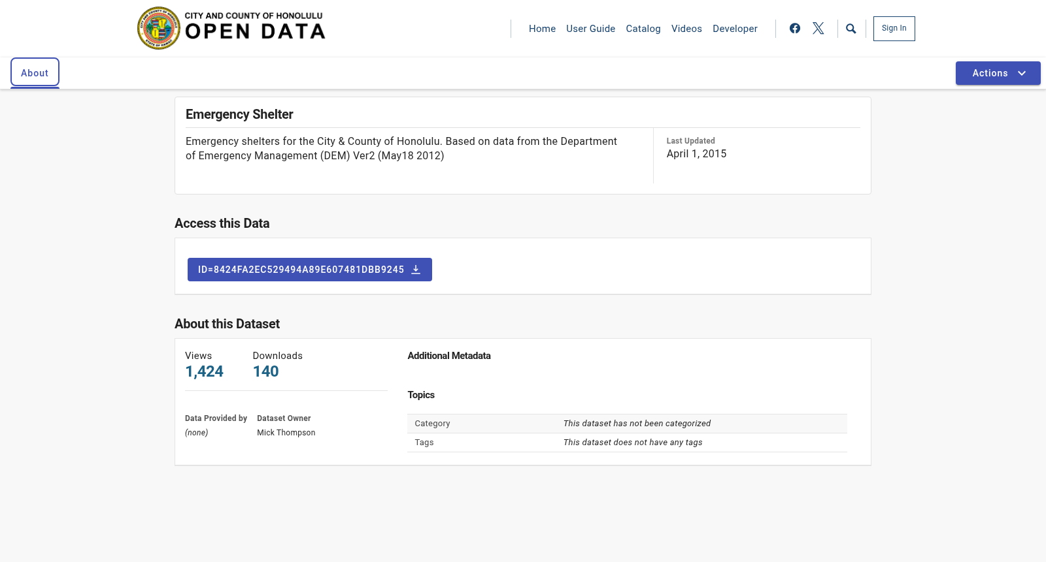
Task: Click the Tags row label
Action: [x=424, y=443]
